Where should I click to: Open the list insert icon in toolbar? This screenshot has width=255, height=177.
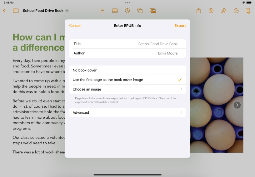click(x=102, y=11)
